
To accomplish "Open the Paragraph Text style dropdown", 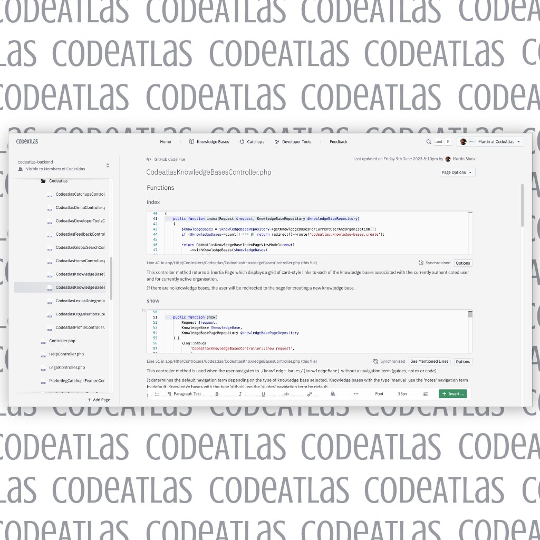I will (184, 394).
